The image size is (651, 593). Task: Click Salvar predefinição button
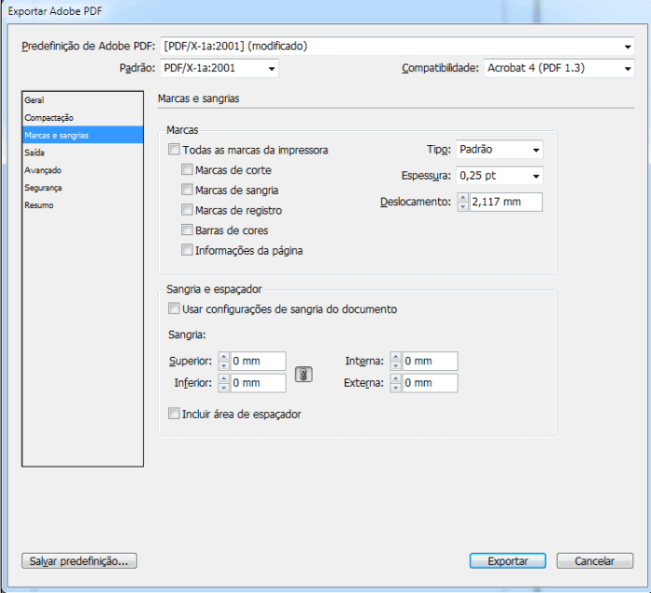(x=79, y=561)
